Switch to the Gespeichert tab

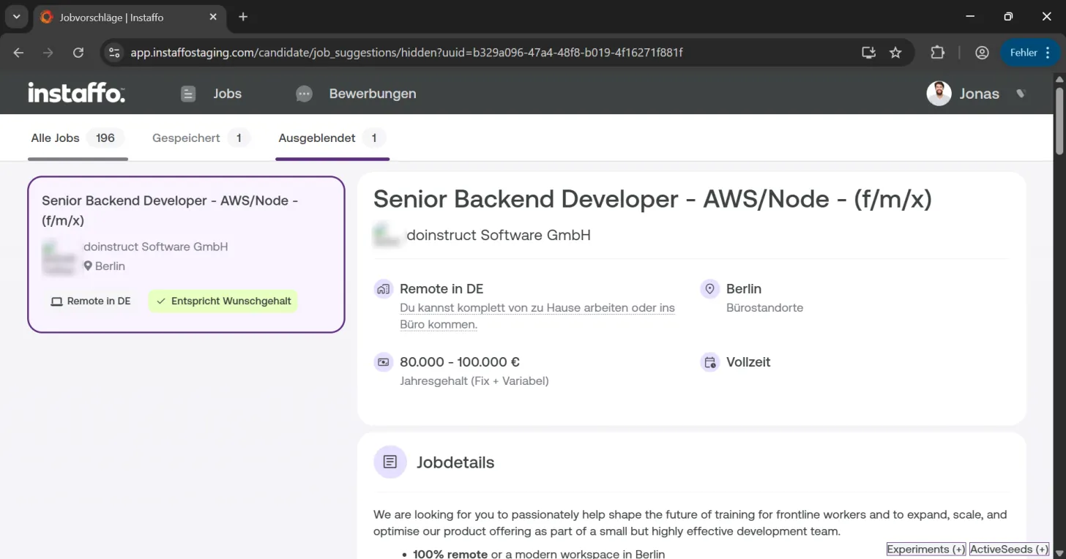point(201,138)
